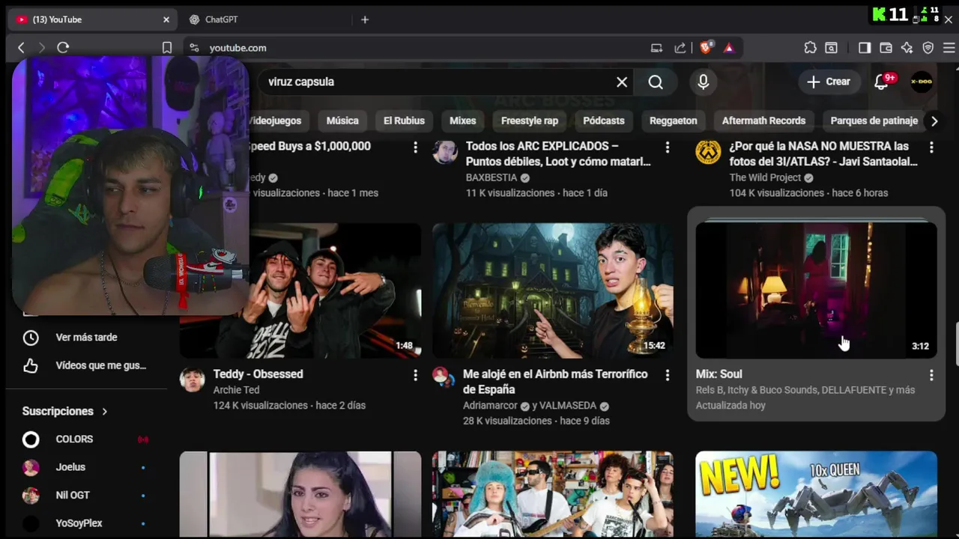Open options for Speed Buys a $1,000,000 video

coord(415,147)
